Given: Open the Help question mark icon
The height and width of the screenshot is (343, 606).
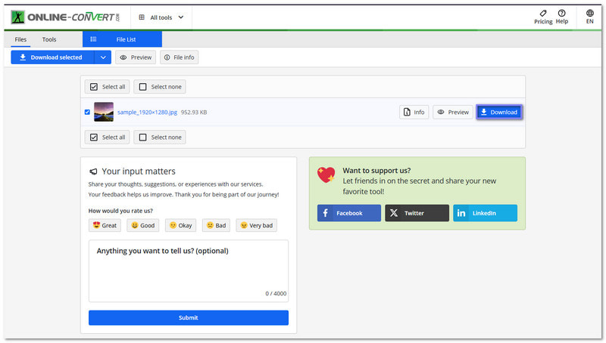Looking at the screenshot, I should coord(561,14).
